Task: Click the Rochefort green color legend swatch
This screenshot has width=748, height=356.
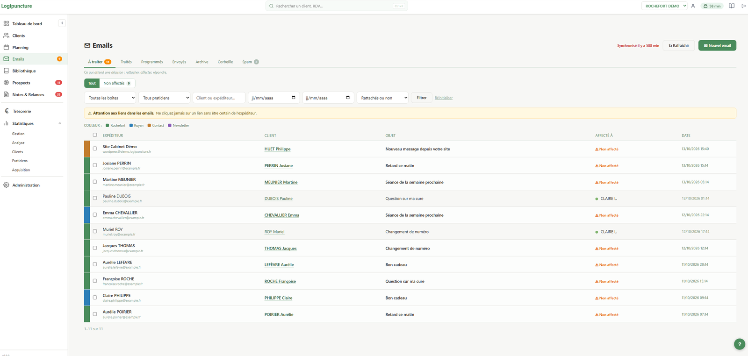Action: point(107,125)
